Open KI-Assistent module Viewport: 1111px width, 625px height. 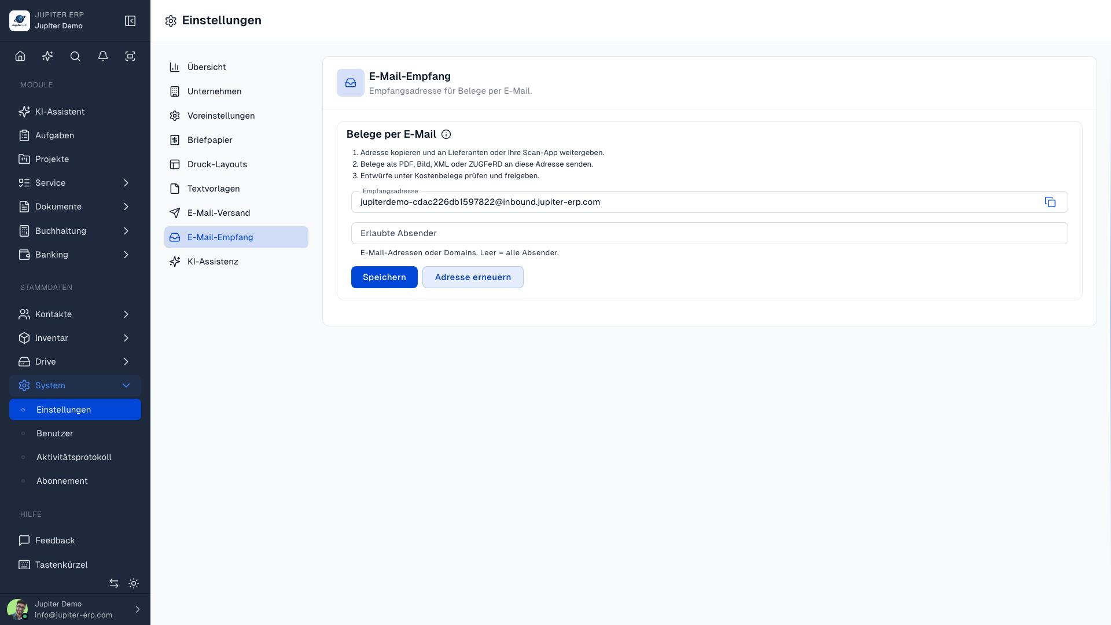(75, 112)
